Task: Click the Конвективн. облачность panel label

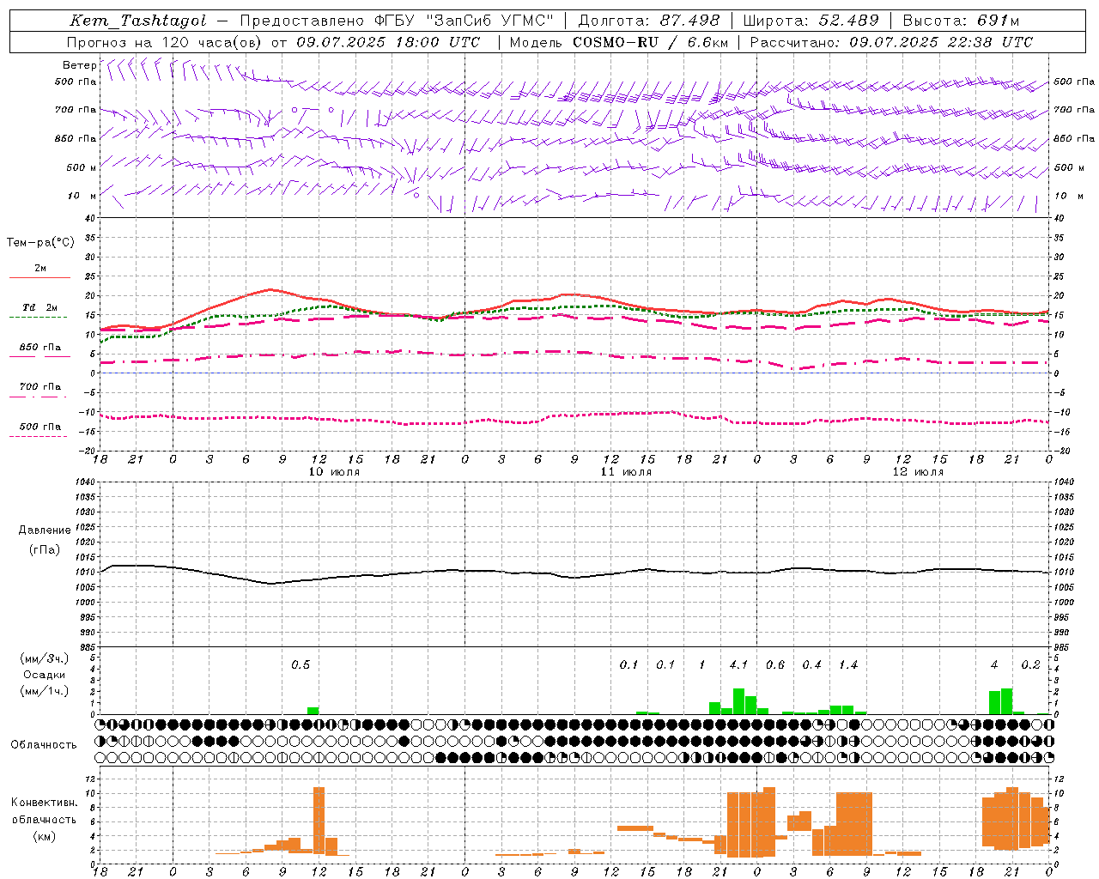Action: [x=44, y=819]
